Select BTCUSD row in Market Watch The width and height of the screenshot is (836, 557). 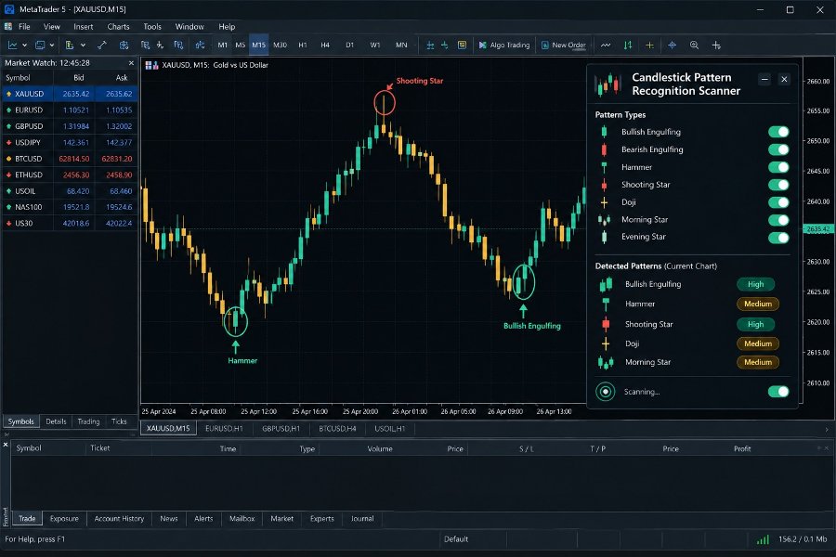pyautogui.click(x=70, y=159)
